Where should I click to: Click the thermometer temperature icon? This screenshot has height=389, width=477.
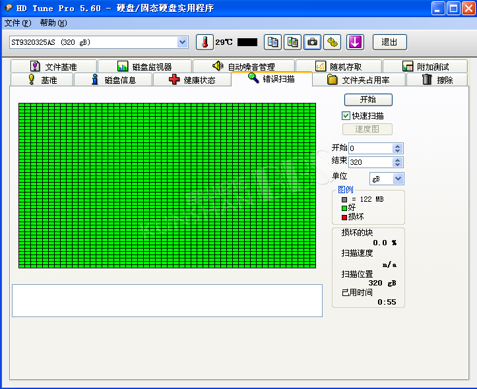(205, 42)
